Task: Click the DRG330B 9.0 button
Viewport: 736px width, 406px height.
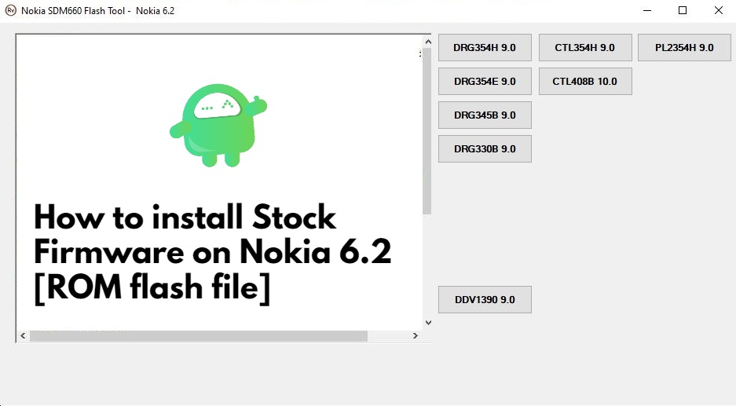Action: tap(485, 148)
